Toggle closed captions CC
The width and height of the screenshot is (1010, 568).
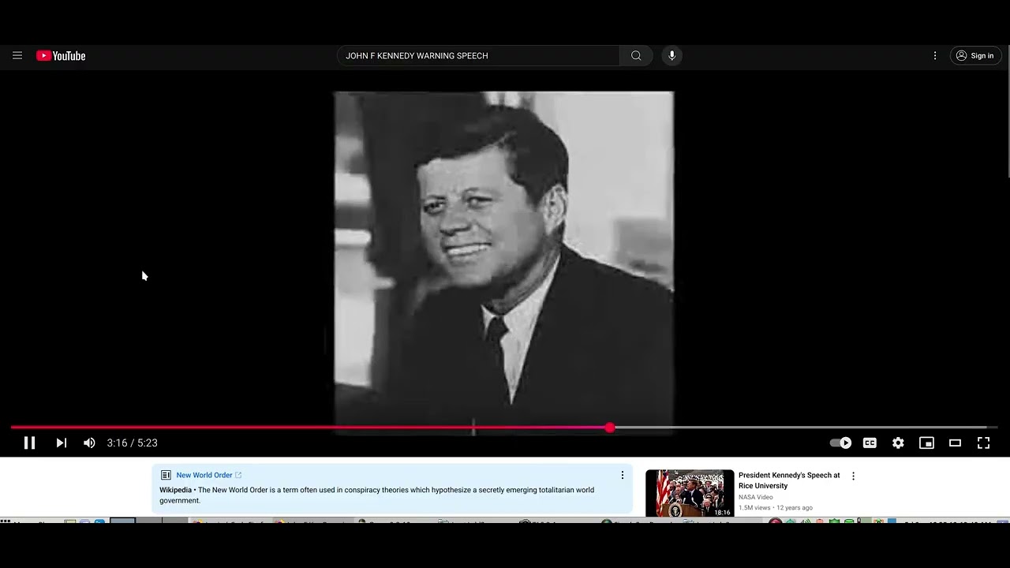click(x=870, y=443)
